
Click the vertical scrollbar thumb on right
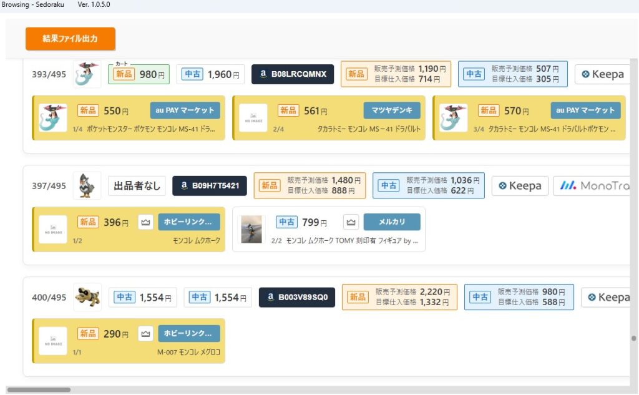pos(634,338)
